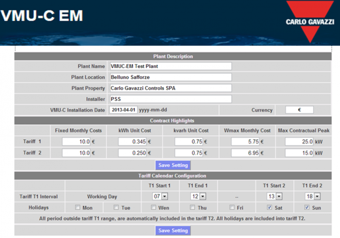Click the Tariff Calendar Configuration header
This screenshot has height=238, width=340.
(x=173, y=176)
